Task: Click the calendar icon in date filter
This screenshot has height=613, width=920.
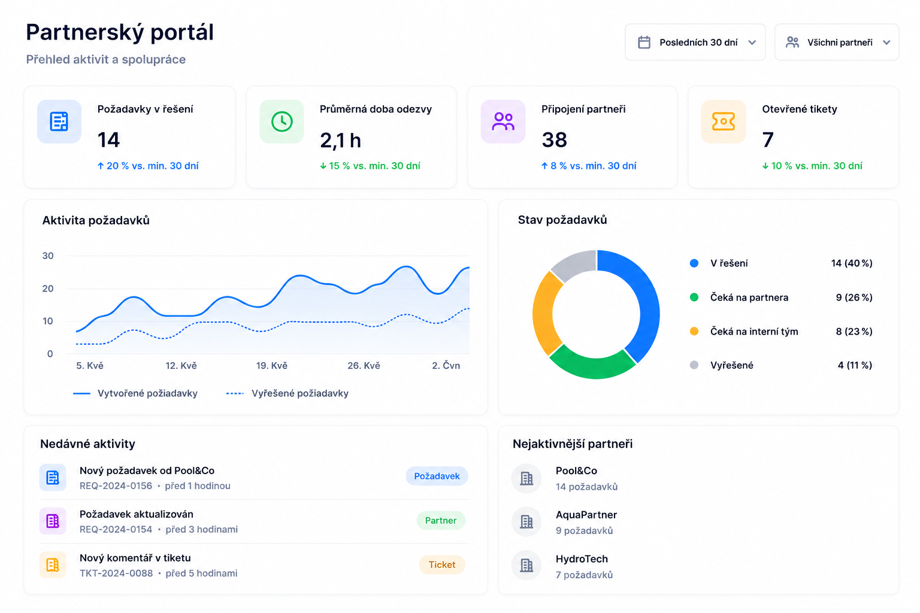Action: [x=644, y=43]
